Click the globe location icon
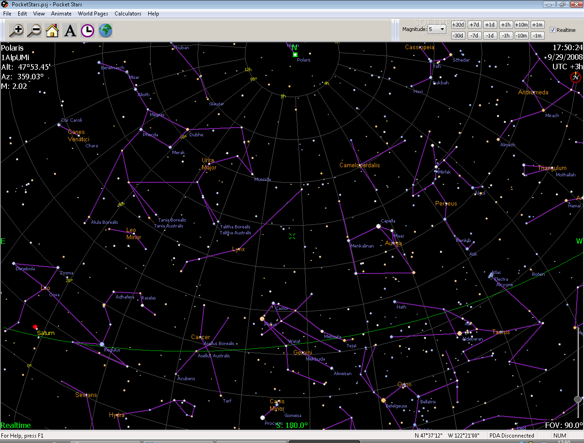 (x=105, y=31)
